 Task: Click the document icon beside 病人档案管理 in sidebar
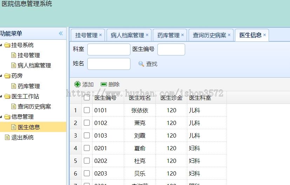coord(14,65)
